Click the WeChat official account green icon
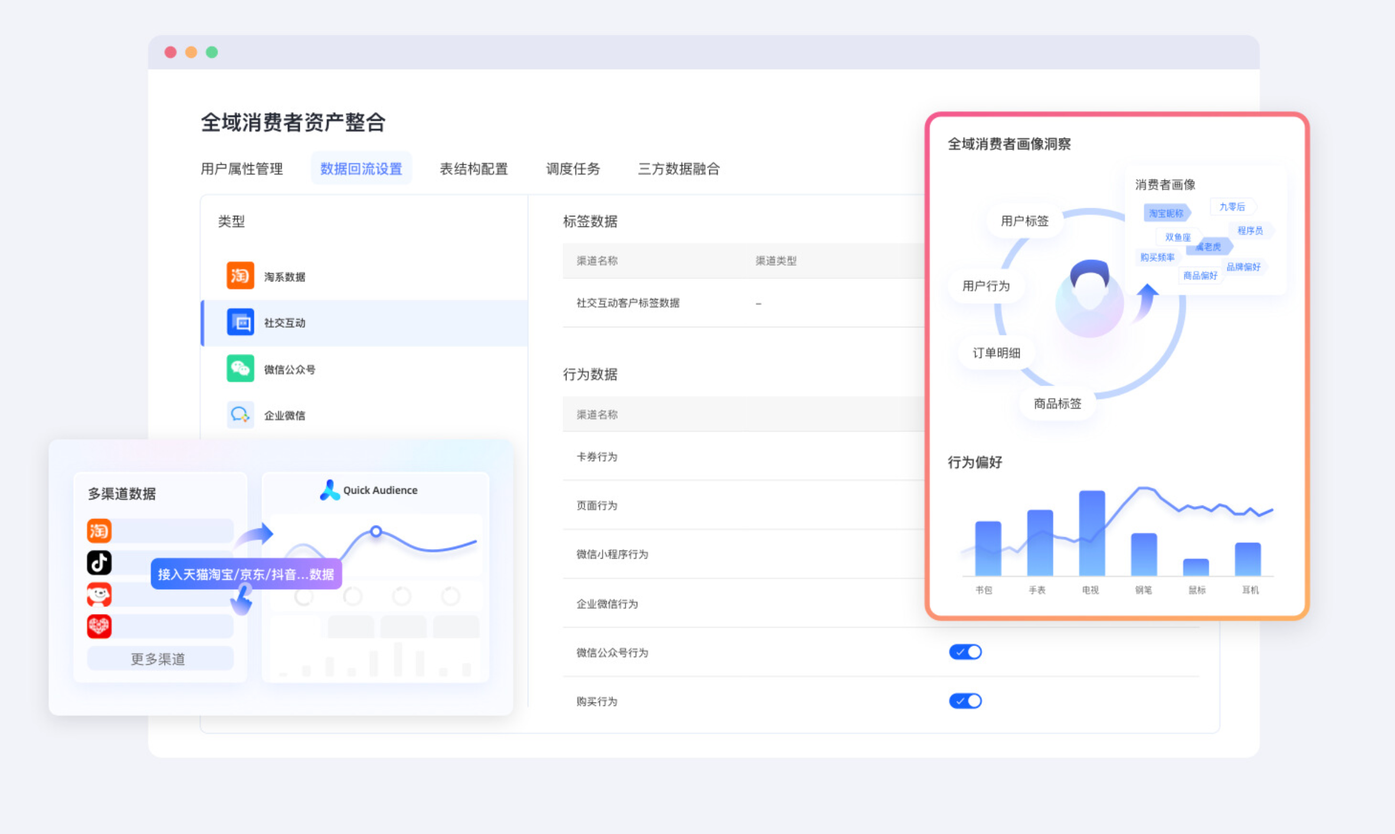This screenshot has width=1395, height=834. coord(240,369)
